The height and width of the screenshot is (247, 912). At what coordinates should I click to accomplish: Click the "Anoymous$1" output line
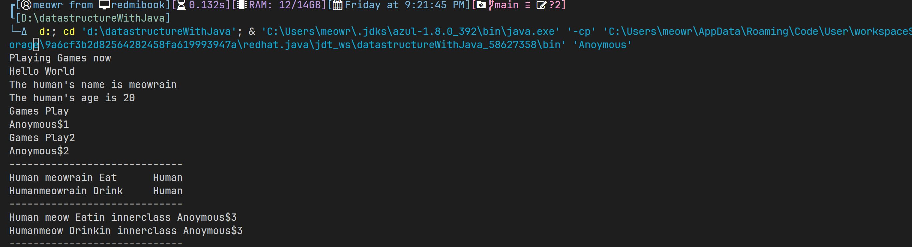coord(39,124)
